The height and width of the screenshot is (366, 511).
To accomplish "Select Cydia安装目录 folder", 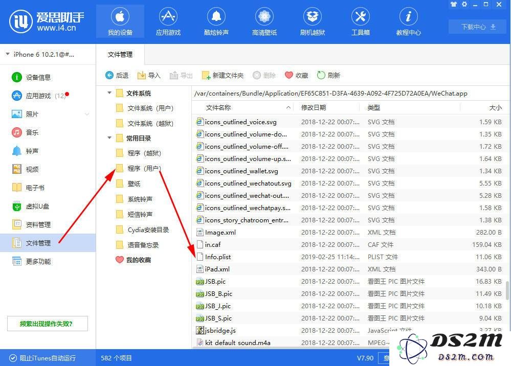I will [142, 230].
